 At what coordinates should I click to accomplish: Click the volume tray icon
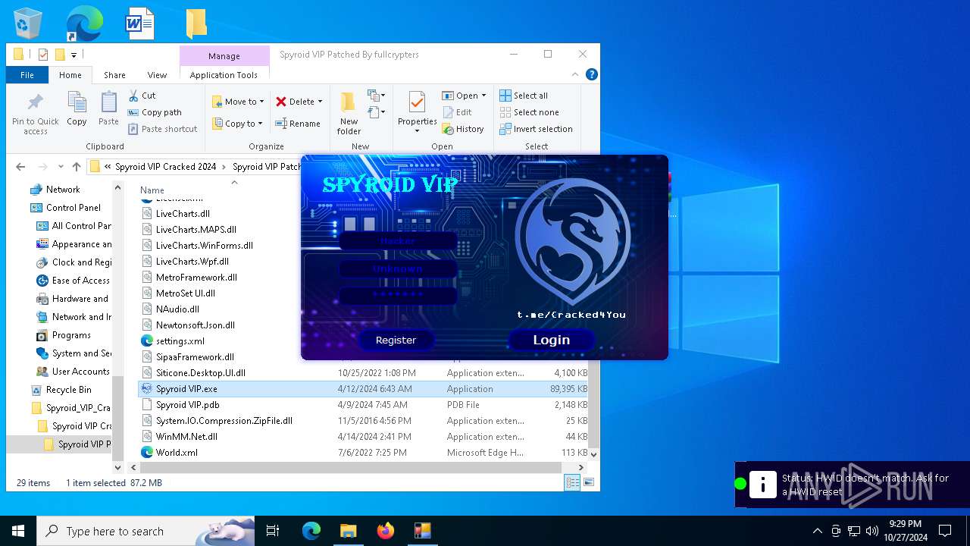tap(871, 531)
